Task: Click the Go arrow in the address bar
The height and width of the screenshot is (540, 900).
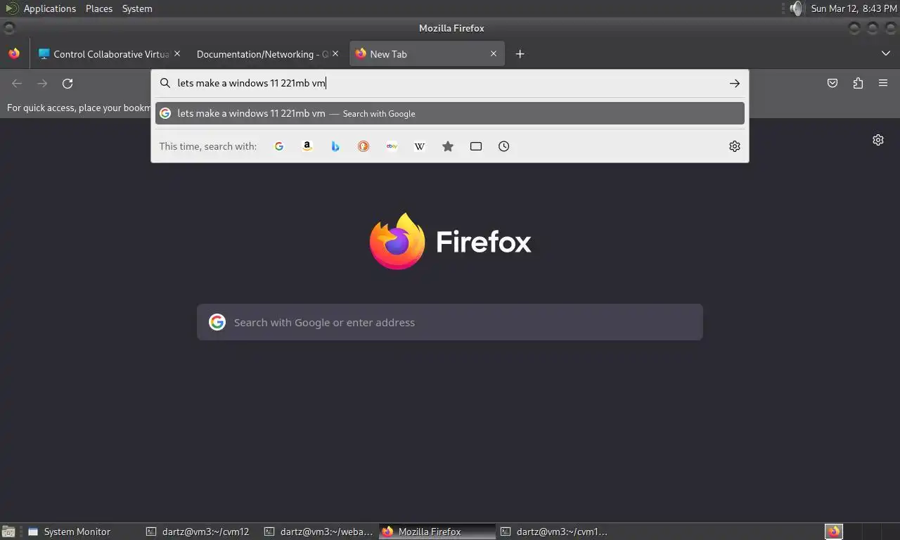Action: 735,83
